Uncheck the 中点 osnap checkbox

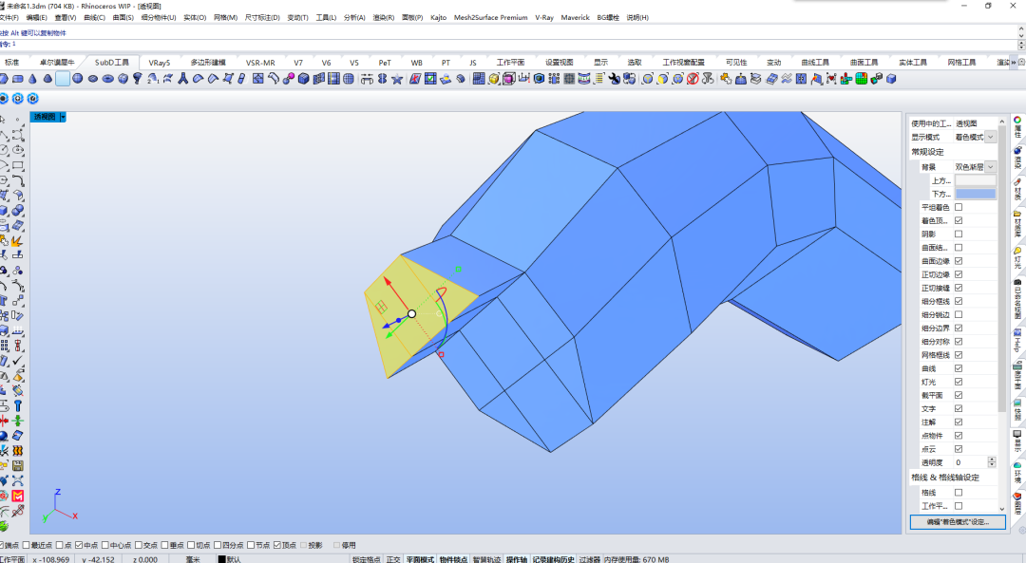coord(79,545)
